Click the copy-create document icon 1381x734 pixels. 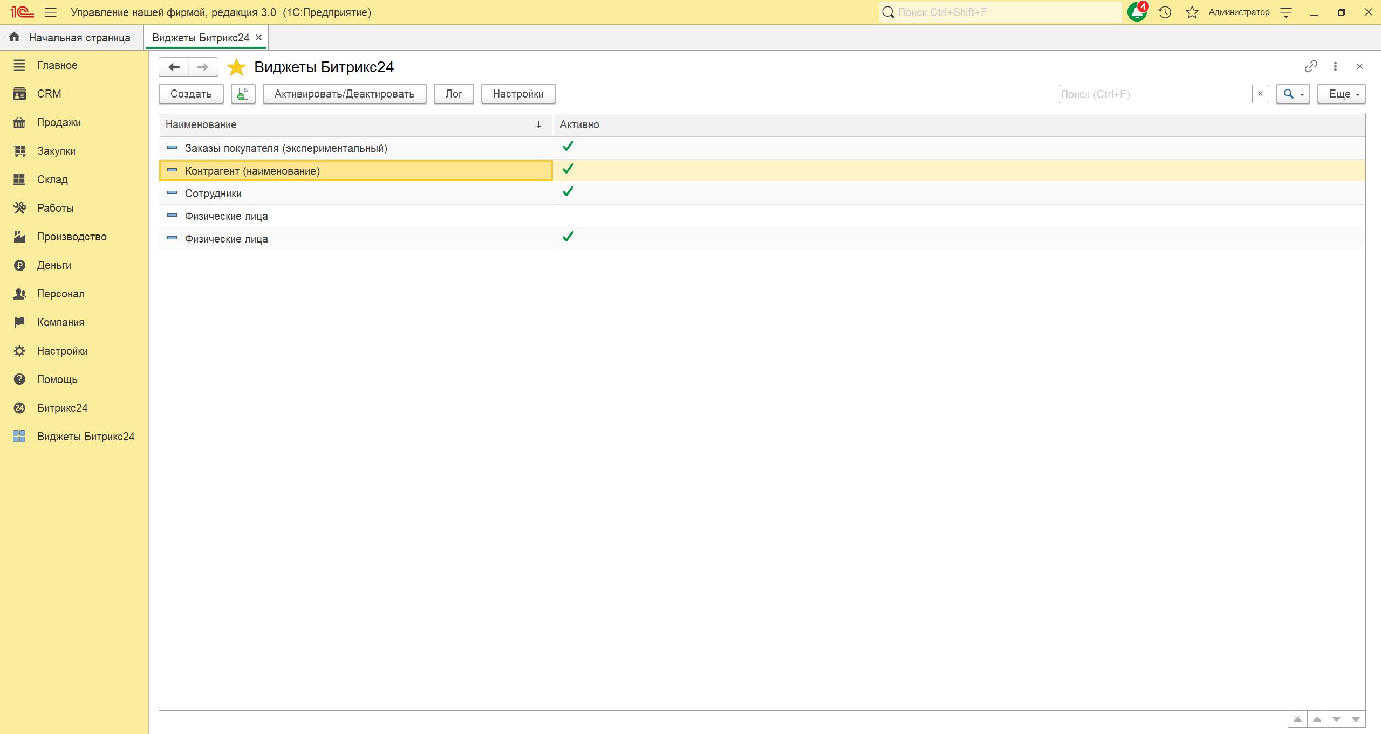click(x=243, y=94)
